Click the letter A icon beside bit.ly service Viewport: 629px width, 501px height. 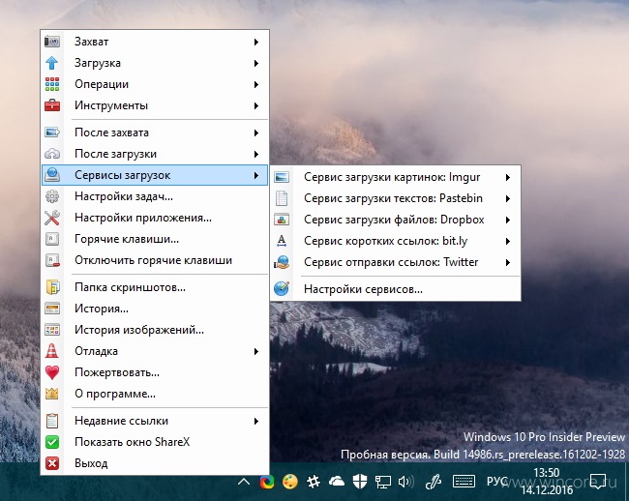[282, 241]
